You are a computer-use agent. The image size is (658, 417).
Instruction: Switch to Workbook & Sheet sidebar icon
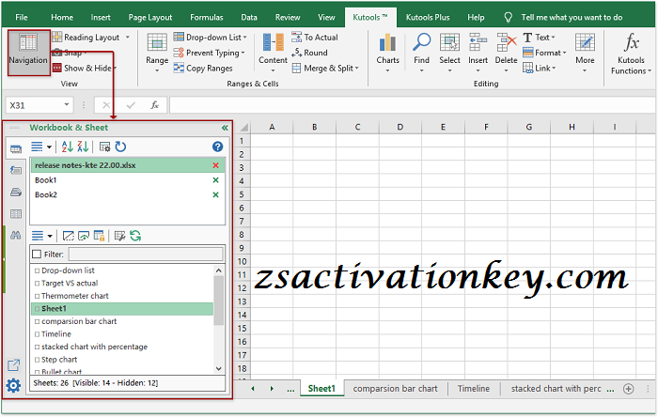pos(16,148)
